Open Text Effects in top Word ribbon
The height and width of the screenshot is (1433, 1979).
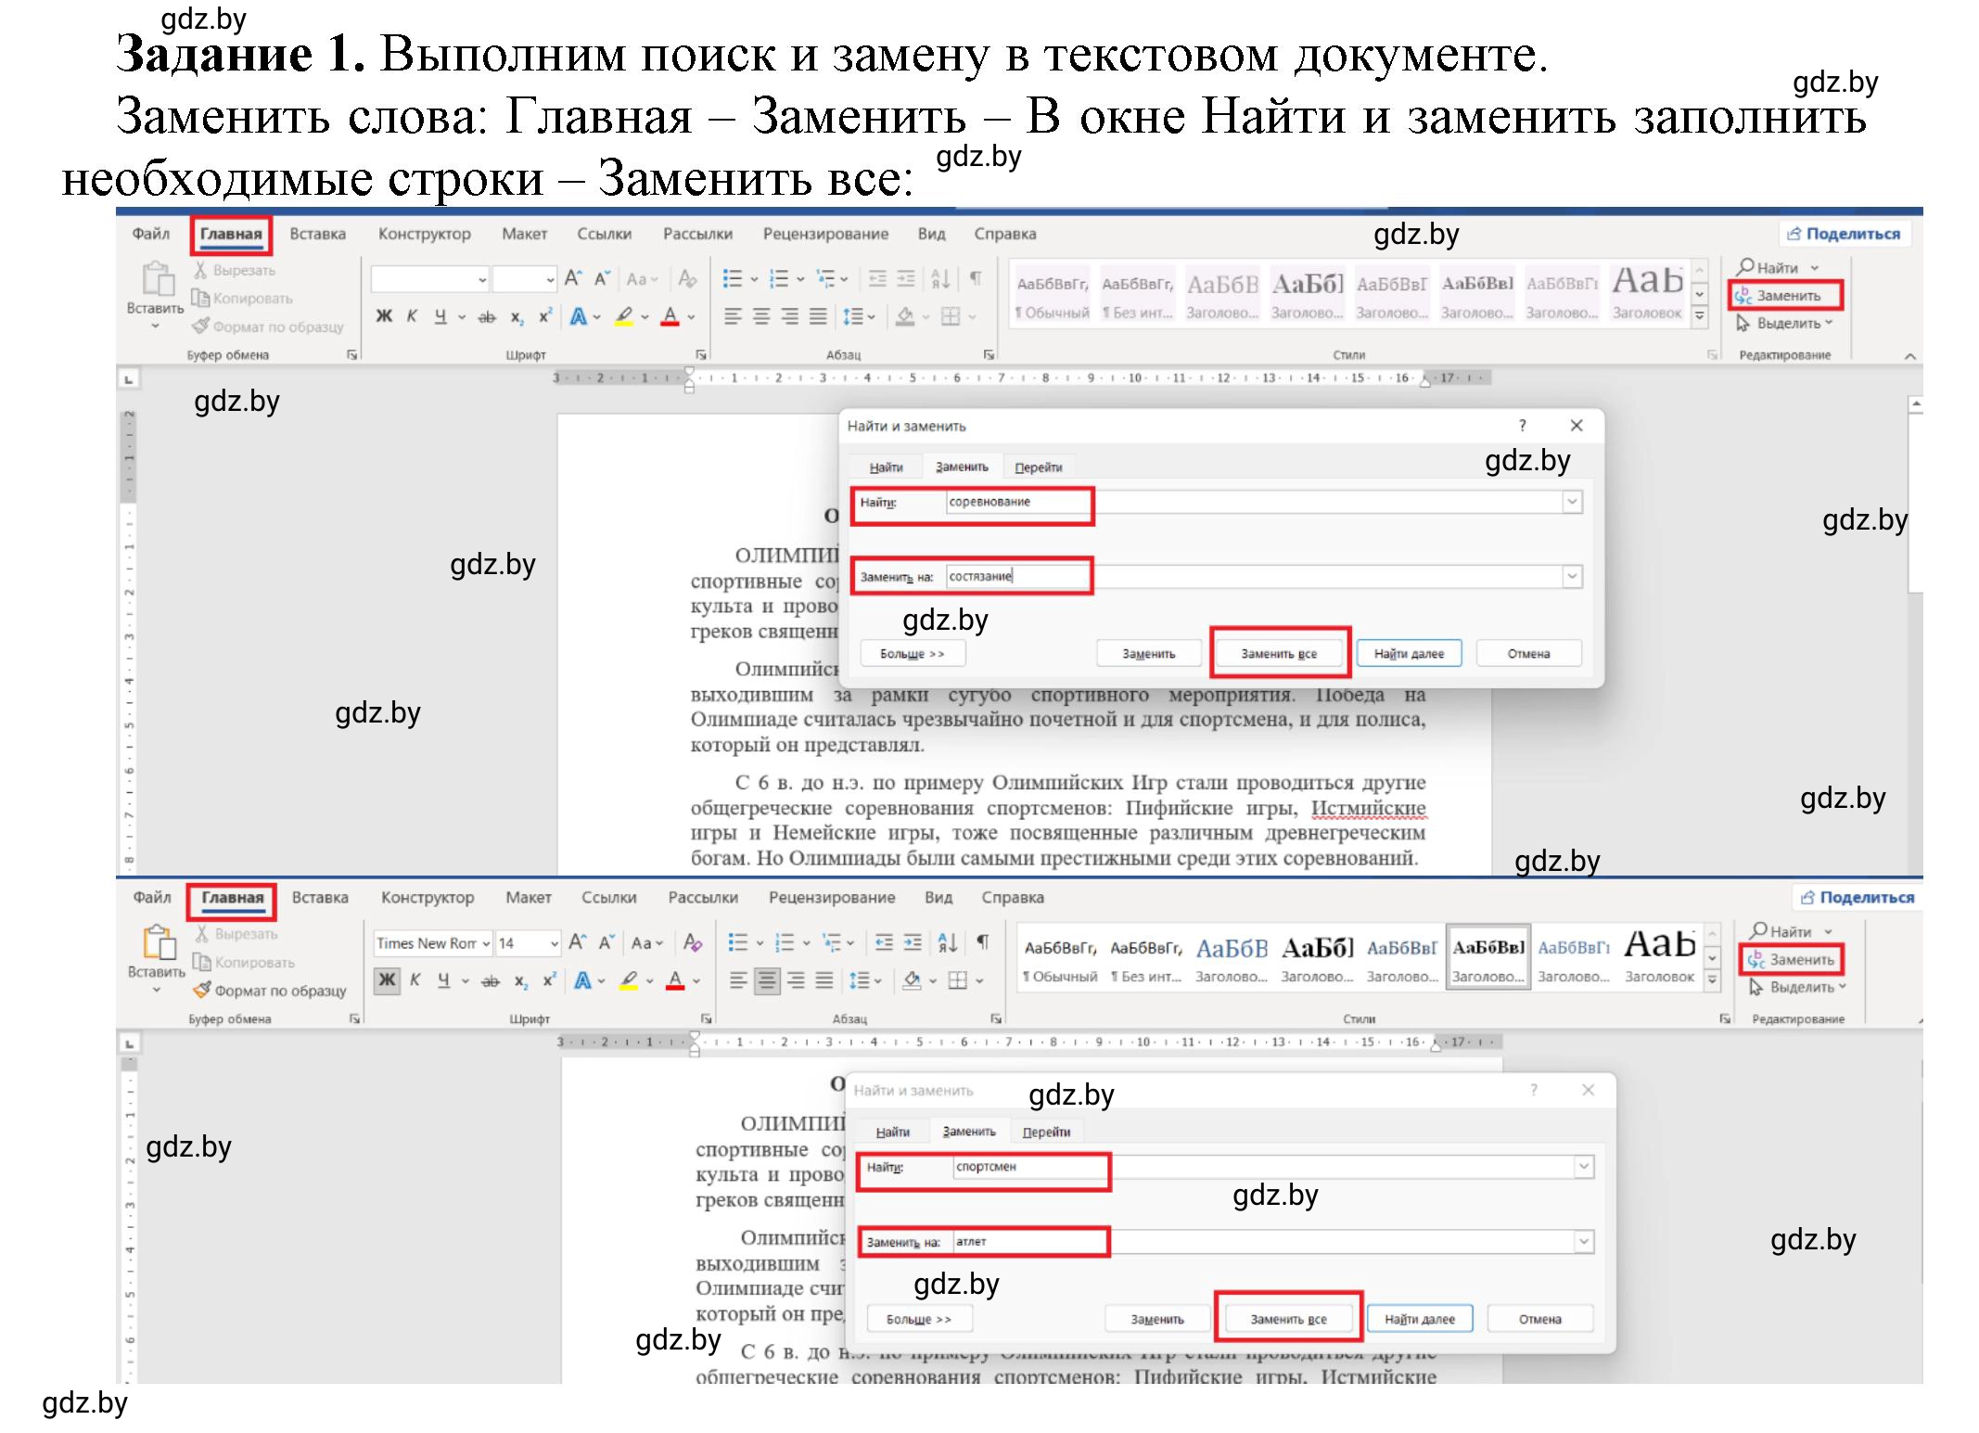[579, 316]
